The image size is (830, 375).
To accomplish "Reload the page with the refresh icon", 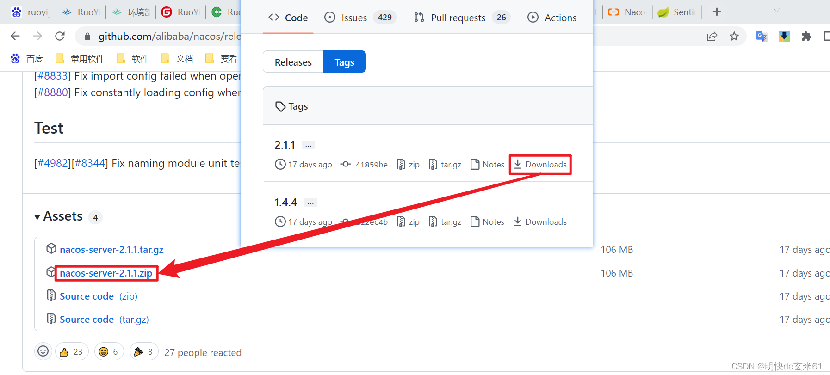I will tap(60, 36).
